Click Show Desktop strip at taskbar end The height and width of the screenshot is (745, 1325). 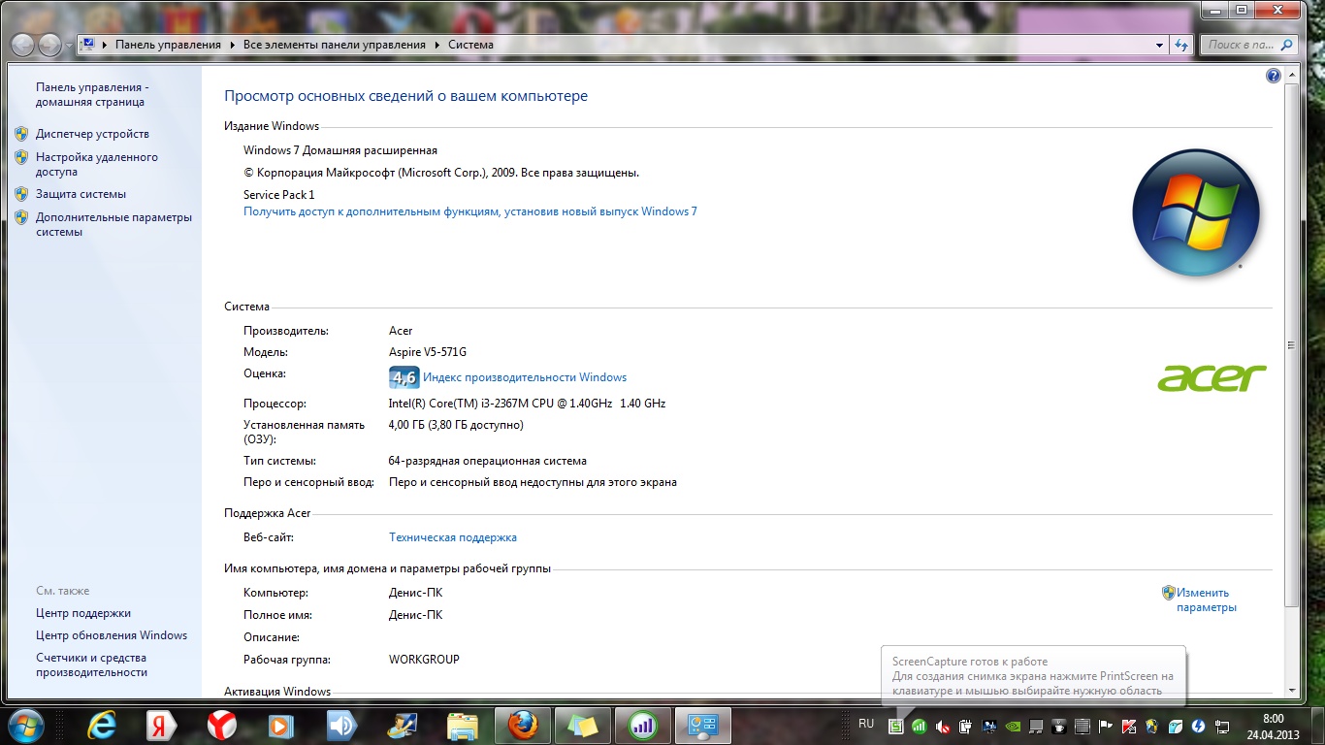coord(1318,726)
